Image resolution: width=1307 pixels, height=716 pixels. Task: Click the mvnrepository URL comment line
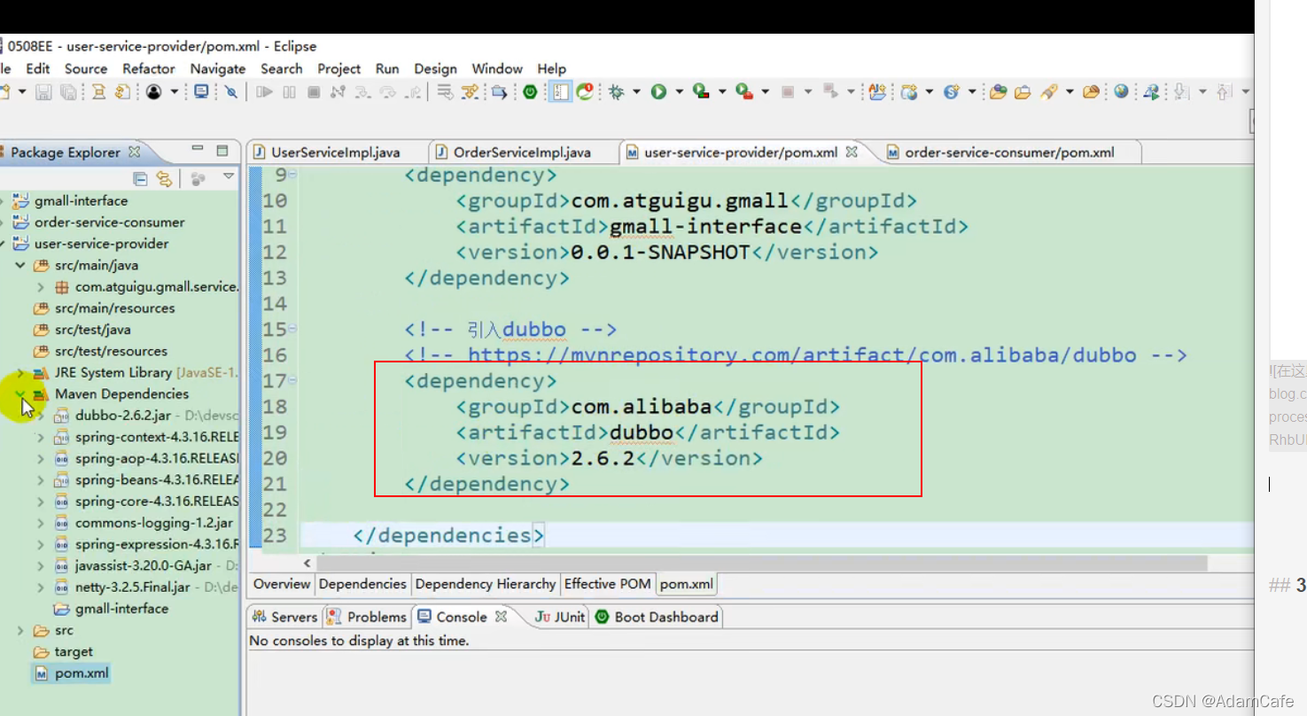click(796, 355)
